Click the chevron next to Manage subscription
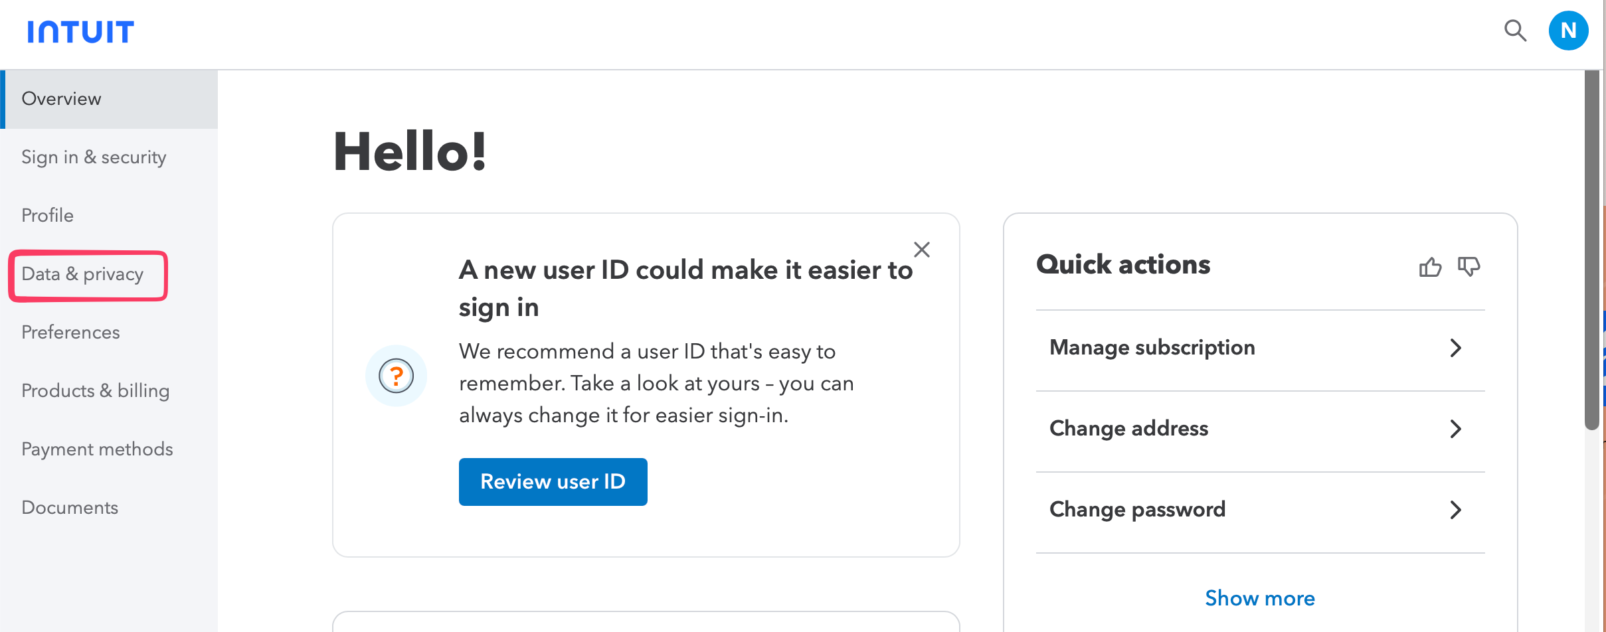 (x=1457, y=348)
